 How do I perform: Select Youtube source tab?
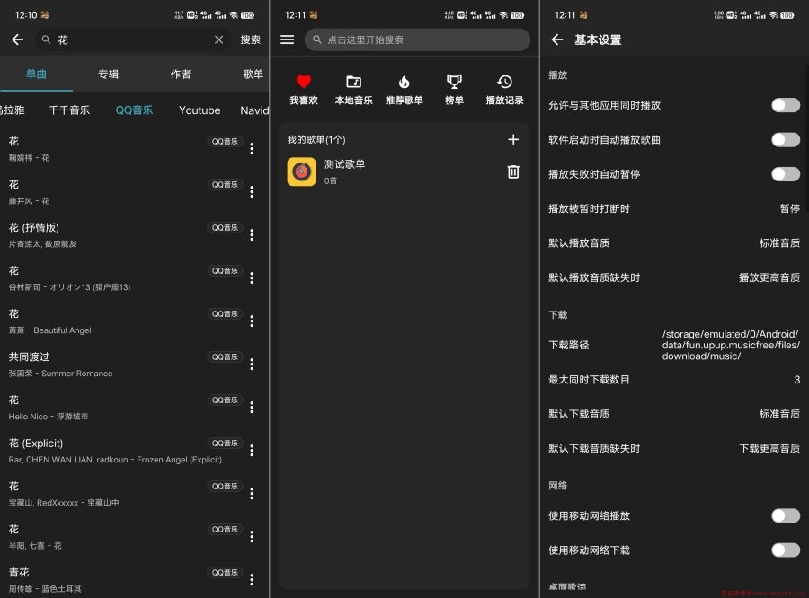coord(200,110)
